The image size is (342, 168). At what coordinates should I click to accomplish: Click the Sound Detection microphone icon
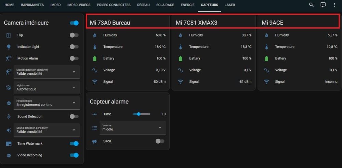[9, 116]
